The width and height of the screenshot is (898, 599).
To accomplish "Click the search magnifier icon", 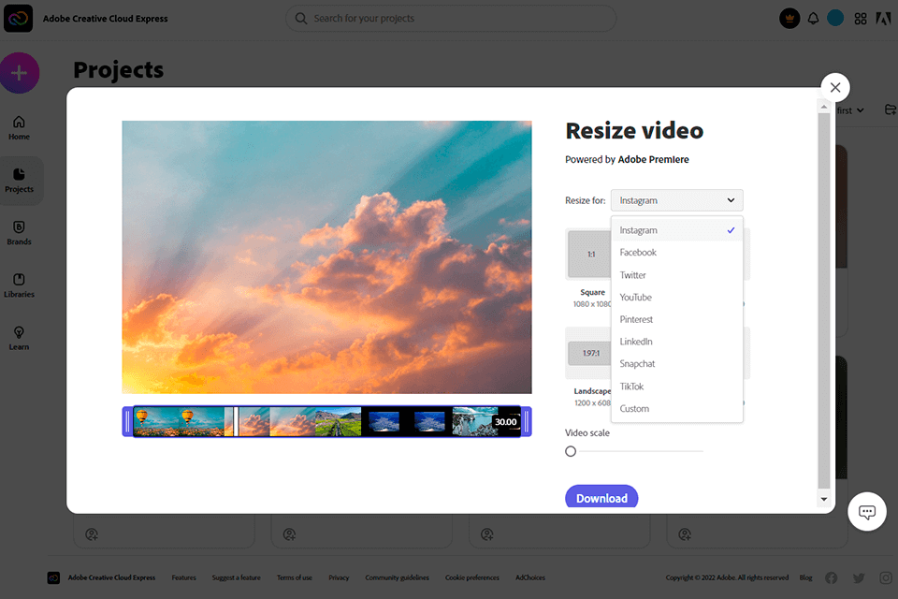I will (x=300, y=19).
